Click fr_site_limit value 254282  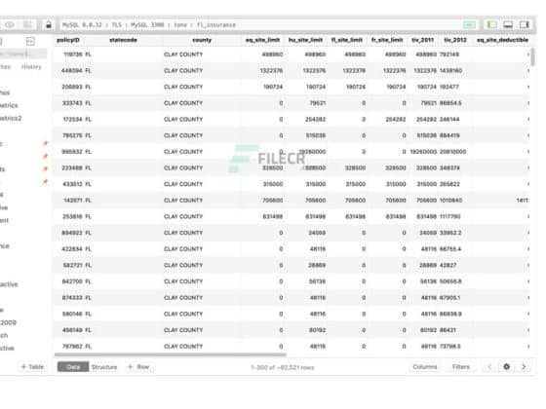(396, 119)
